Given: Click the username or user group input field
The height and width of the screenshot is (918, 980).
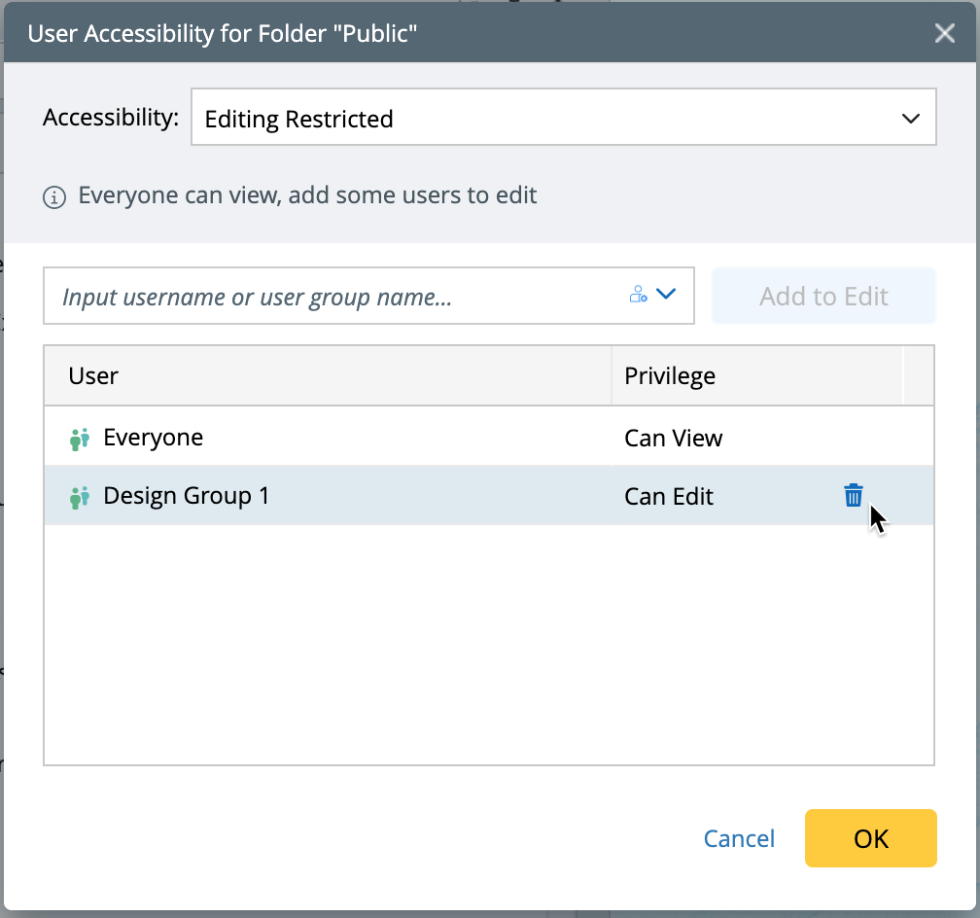Looking at the screenshot, I should [x=331, y=297].
